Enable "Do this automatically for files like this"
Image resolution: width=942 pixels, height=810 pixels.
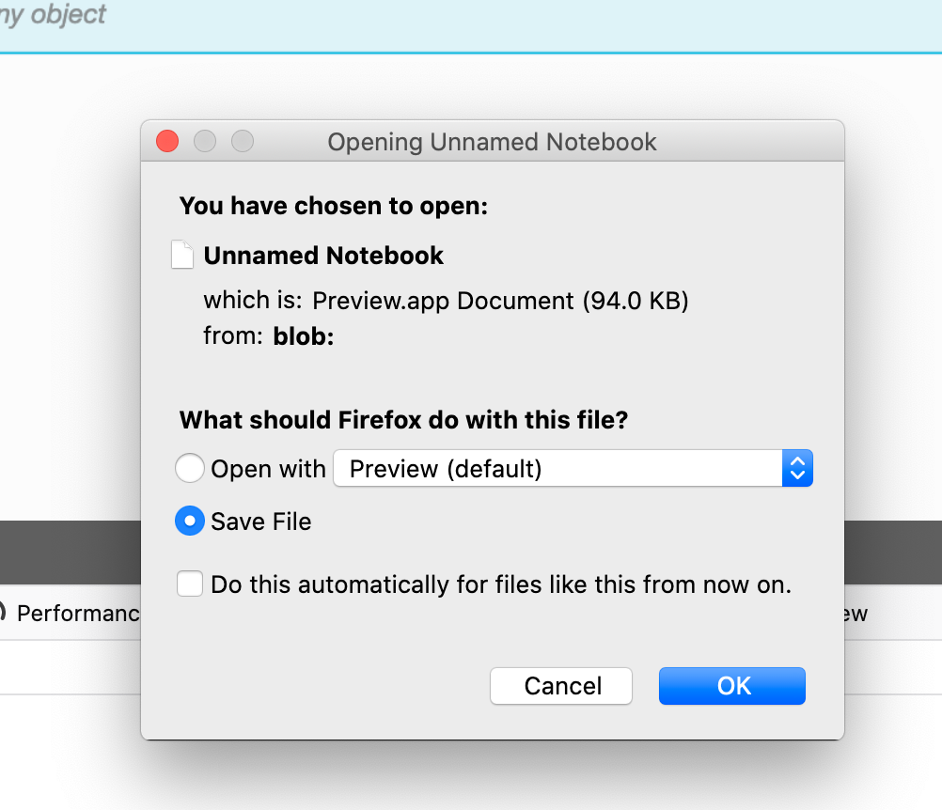point(189,584)
